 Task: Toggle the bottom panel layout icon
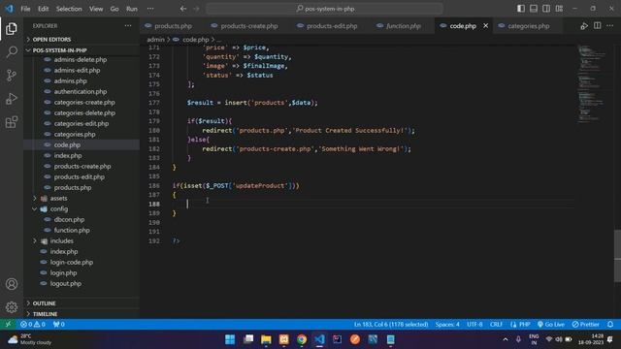pyautogui.click(x=534, y=9)
